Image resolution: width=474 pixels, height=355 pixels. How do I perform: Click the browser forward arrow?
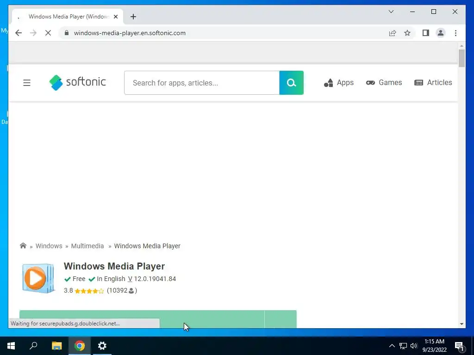pos(33,33)
